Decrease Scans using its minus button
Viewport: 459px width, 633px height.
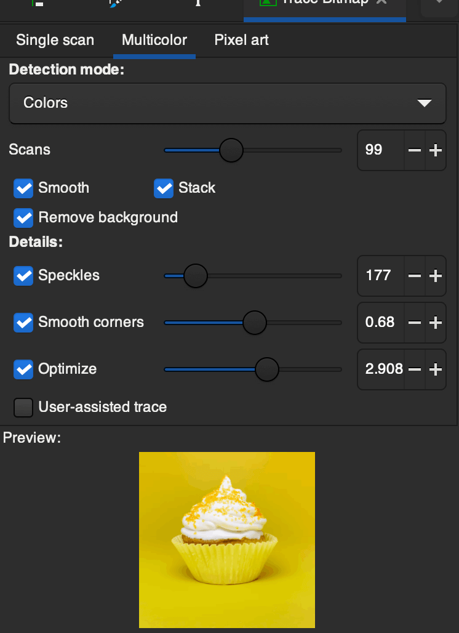coord(415,150)
